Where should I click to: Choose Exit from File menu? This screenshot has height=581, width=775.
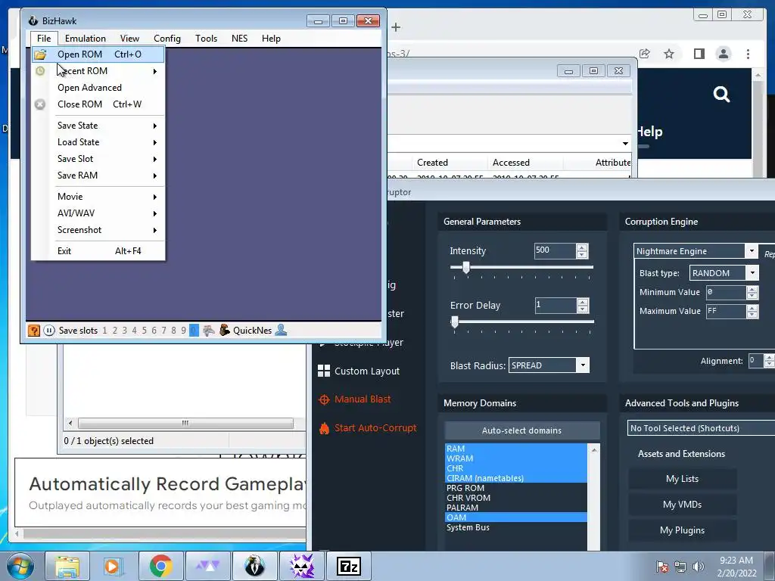coord(98,251)
